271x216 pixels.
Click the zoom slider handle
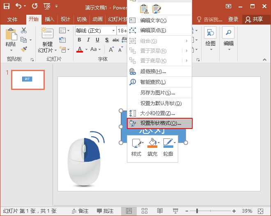pos(197,211)
